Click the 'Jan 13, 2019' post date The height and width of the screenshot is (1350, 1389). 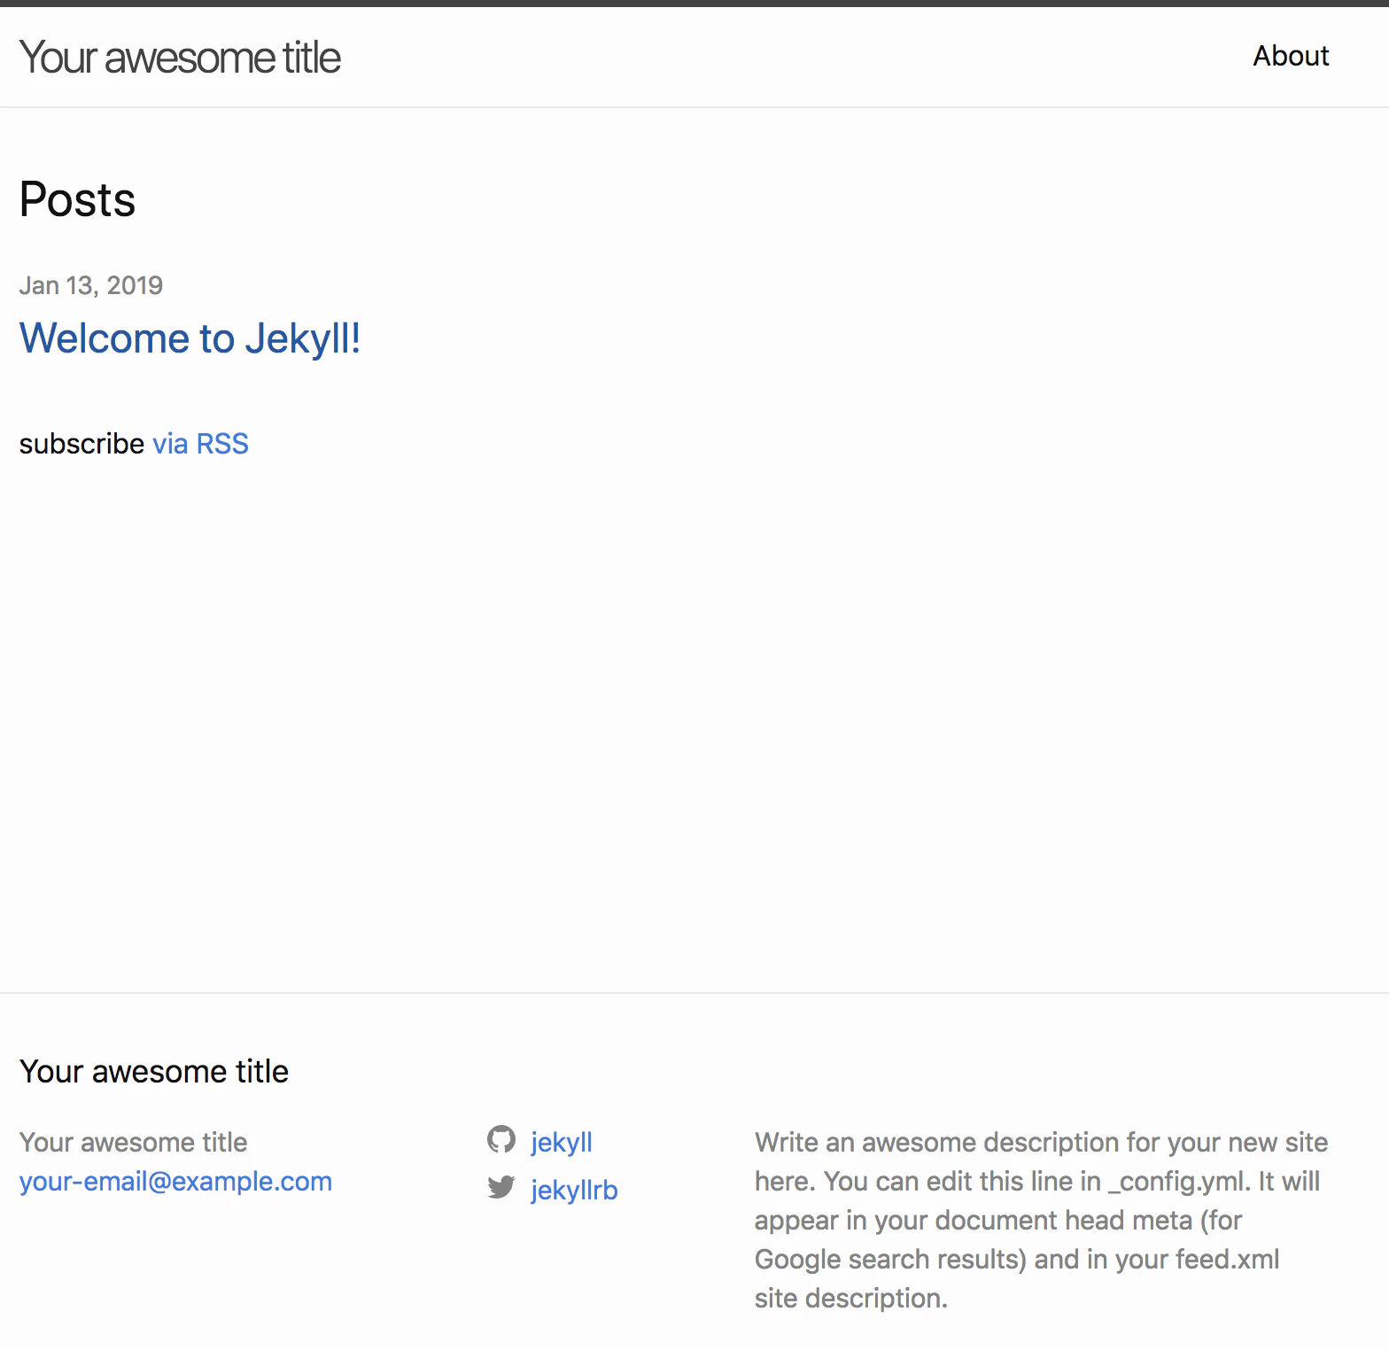[91, 285]
